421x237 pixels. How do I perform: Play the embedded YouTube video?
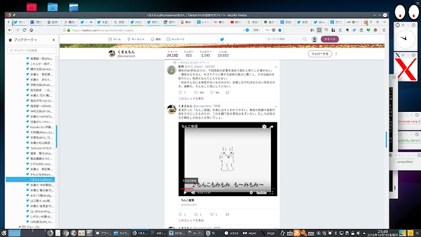(185, 192)
